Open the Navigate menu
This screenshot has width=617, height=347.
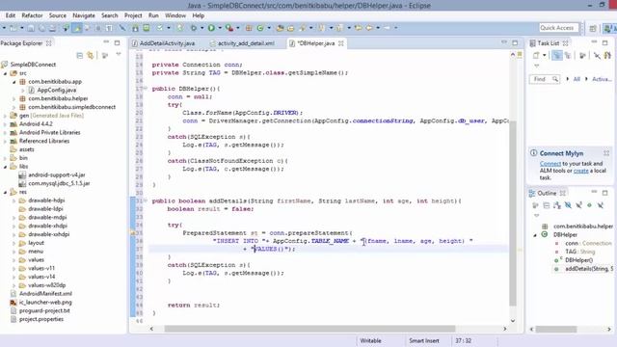pos(84,15)
